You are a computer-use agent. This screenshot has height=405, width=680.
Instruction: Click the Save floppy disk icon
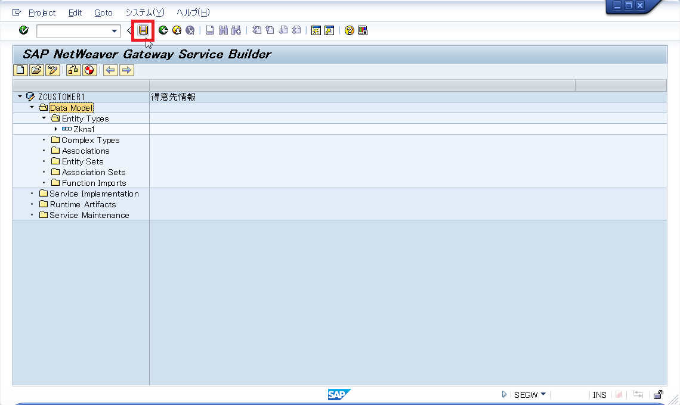click(x=143, y=30)
